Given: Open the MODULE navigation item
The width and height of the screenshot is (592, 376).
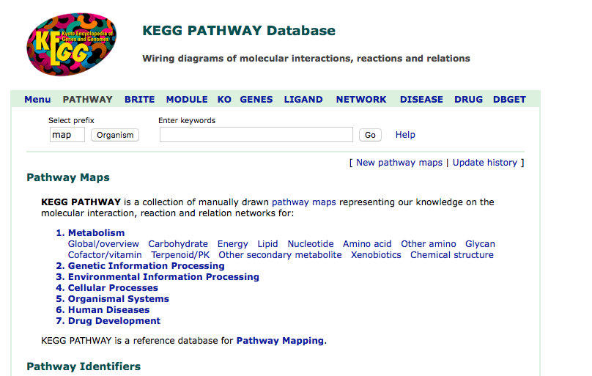Looking at the screenshot, I should point(187,100).
